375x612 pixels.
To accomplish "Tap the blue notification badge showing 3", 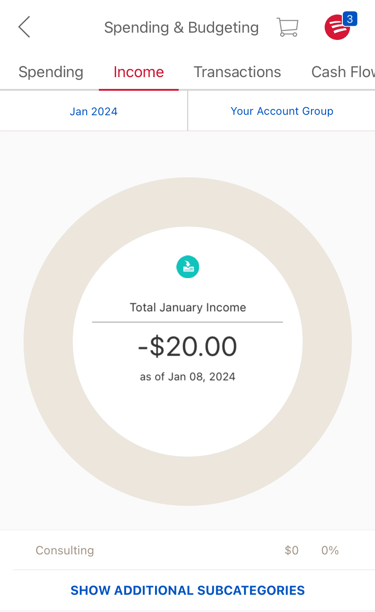I will 350,19.
